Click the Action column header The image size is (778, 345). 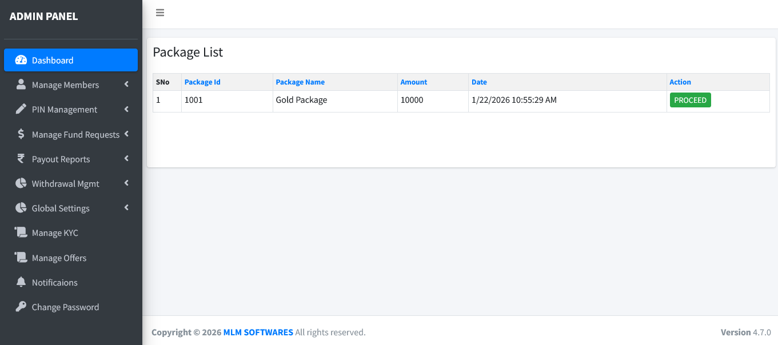[x=680, y=82]
